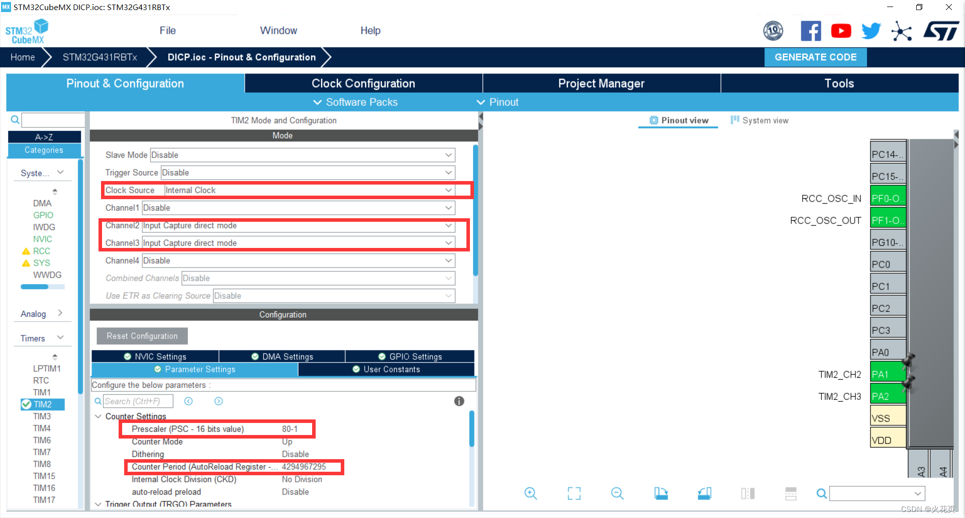Viewport: 965px width, 518px height.
Task: Click the ST community network icon
Action: click(901, 31)
